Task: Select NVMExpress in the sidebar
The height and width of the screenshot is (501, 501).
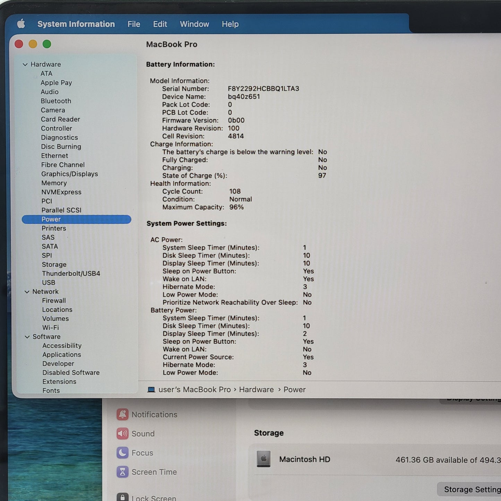Action: pos(61,192)
